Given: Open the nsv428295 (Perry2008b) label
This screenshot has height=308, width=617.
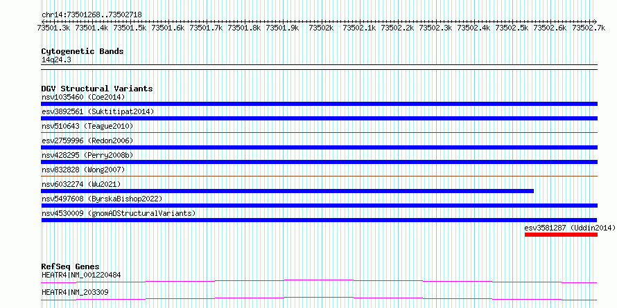Looking at the screenshot, I should 87,155.
